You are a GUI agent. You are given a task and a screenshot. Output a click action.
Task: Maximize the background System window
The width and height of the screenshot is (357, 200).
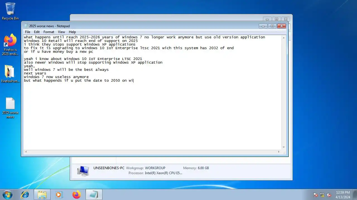click(276, 19)
